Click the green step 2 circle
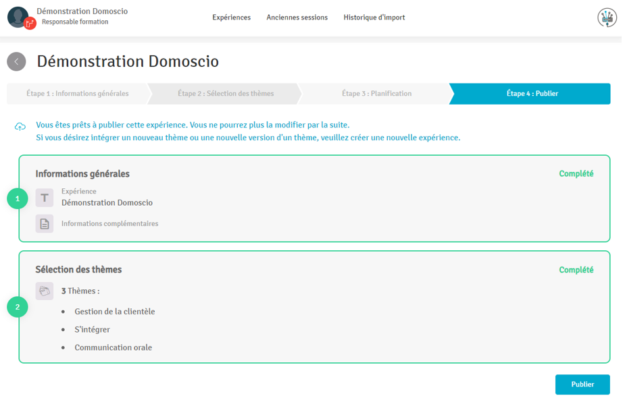The height and width of the screenshot is (402, 623). pyautogui.click(x=18, y=308)
